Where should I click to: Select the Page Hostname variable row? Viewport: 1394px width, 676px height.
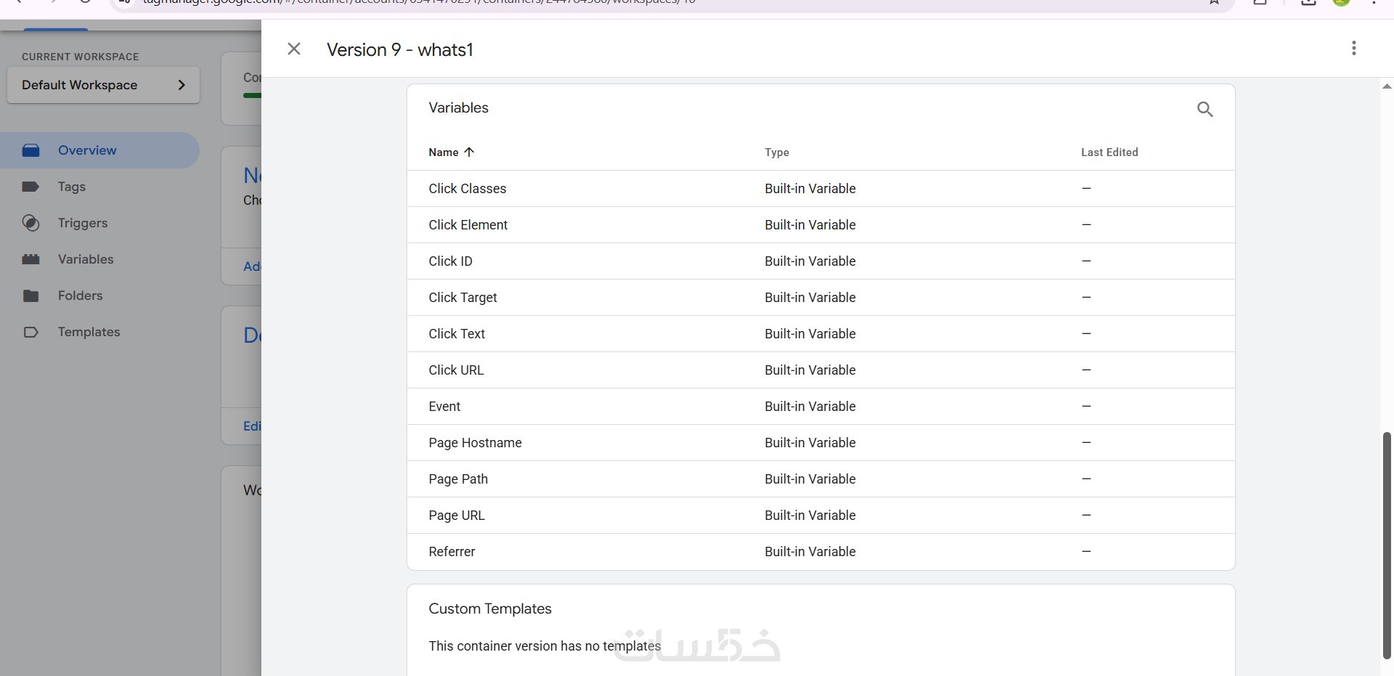click(x=475, y=443)
